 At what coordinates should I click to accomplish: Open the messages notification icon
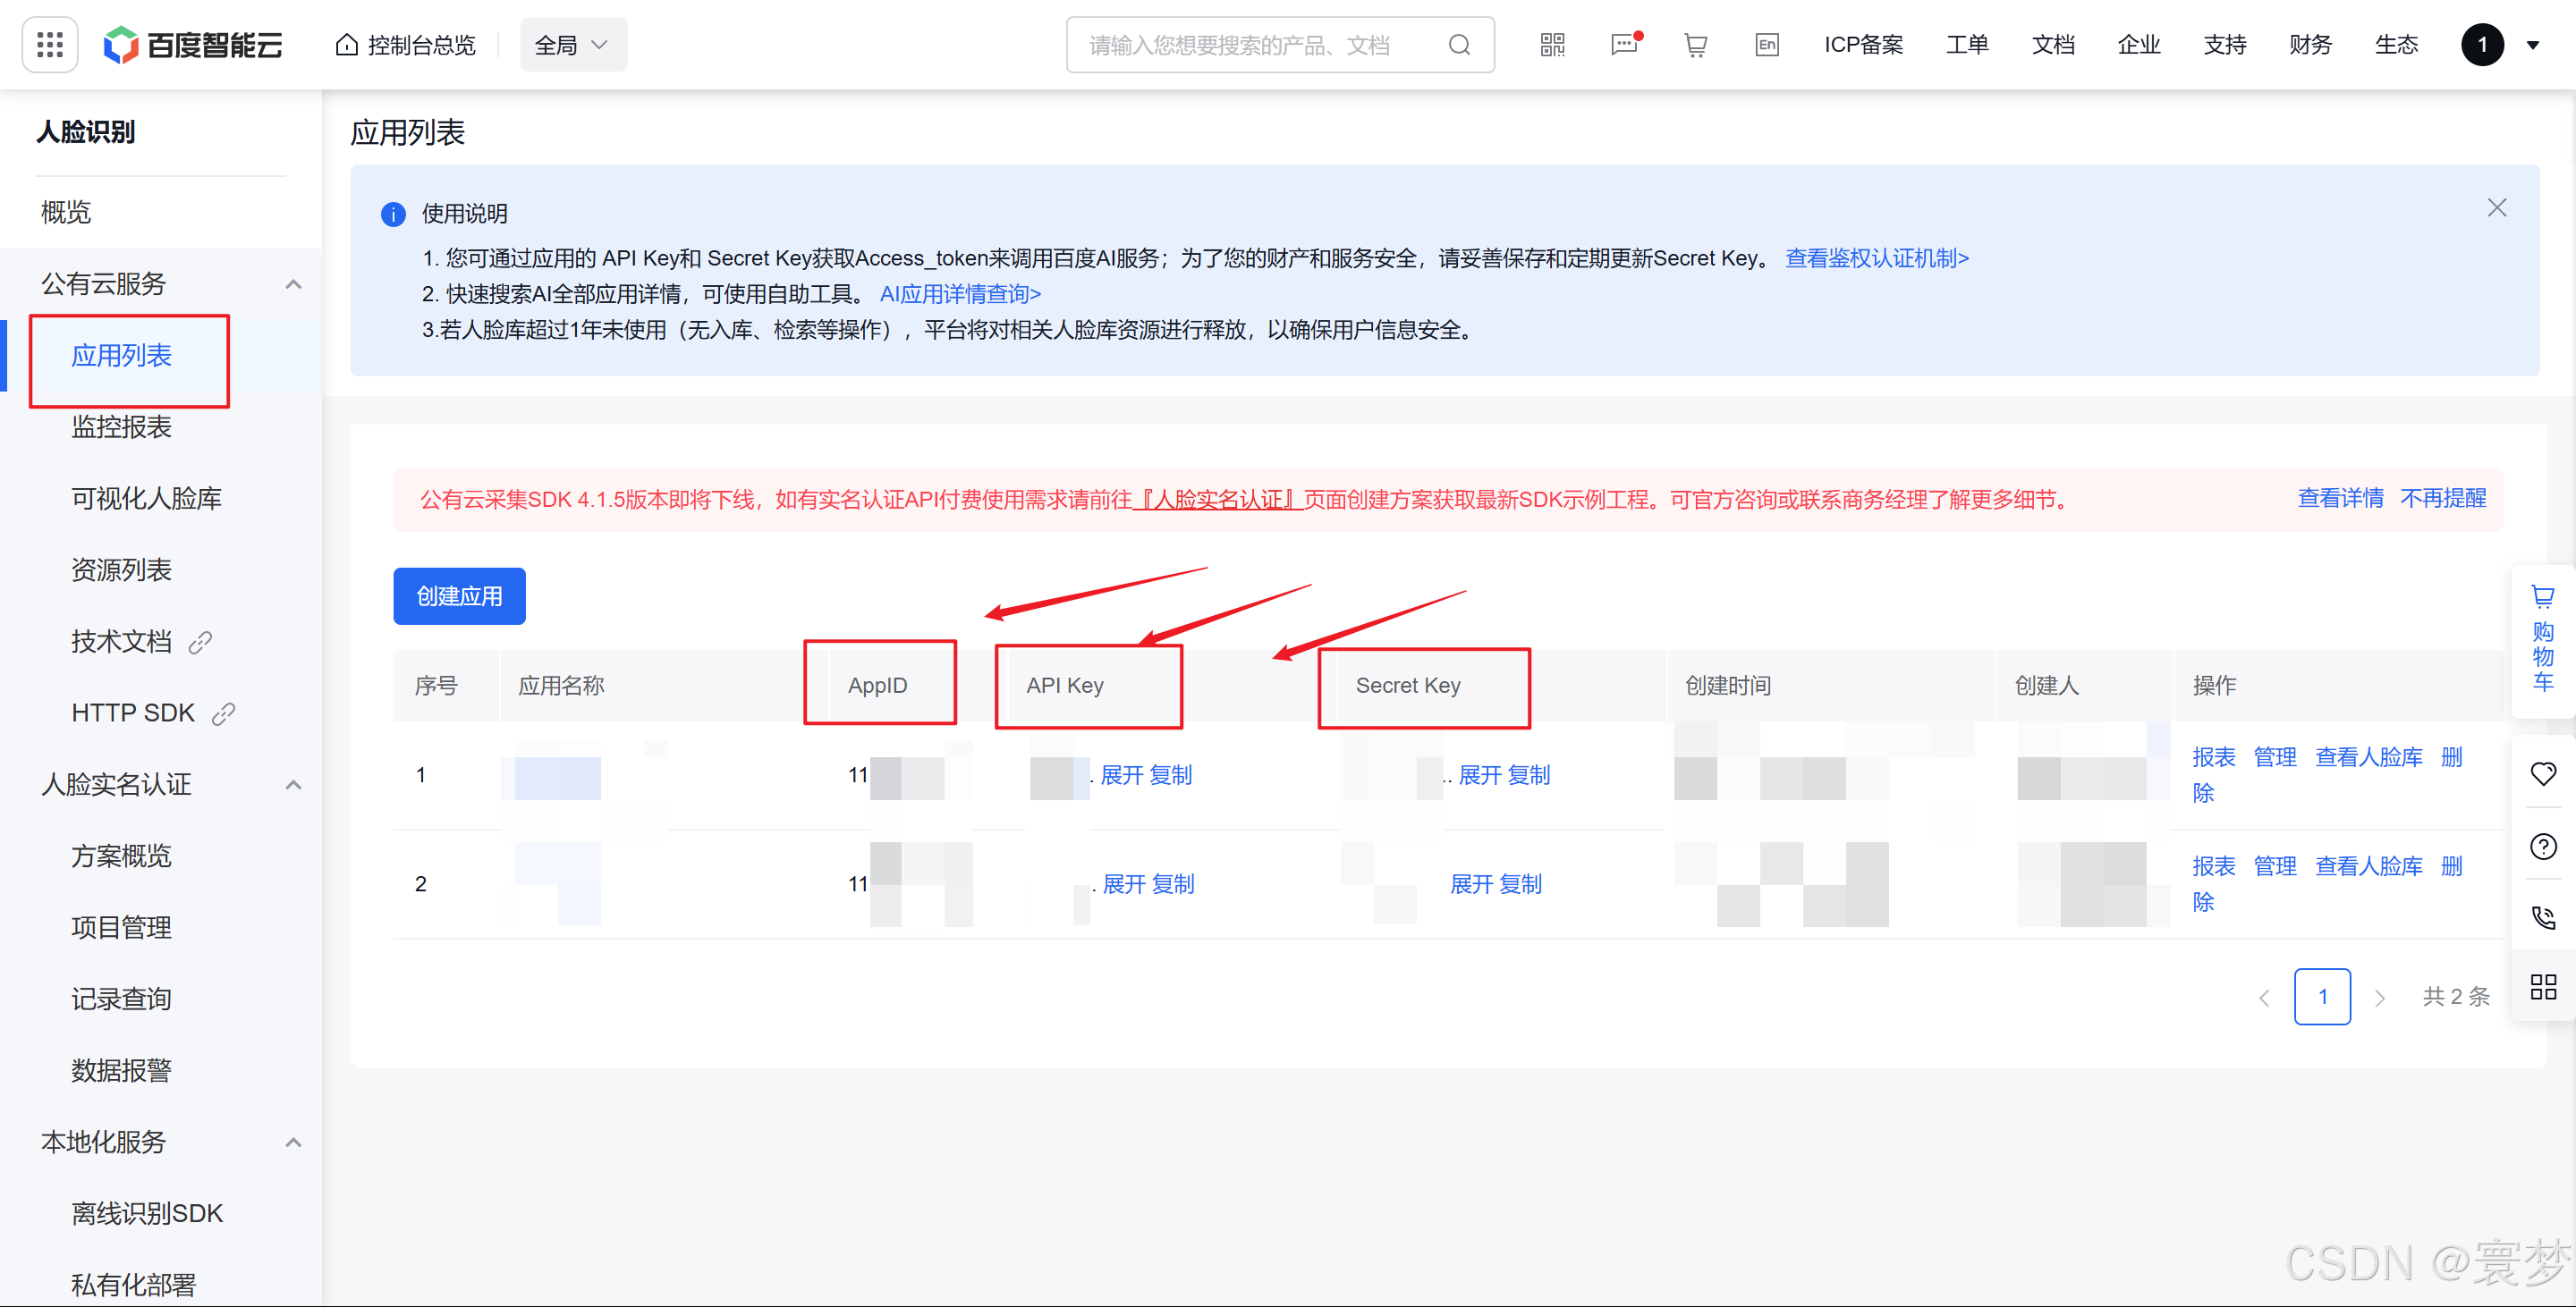click(x=1623, y=45)
